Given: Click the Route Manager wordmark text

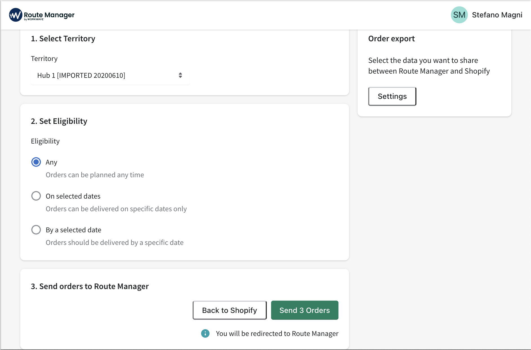Looking at the screenshot, I should pyautogui.click(x=49, y=15).
